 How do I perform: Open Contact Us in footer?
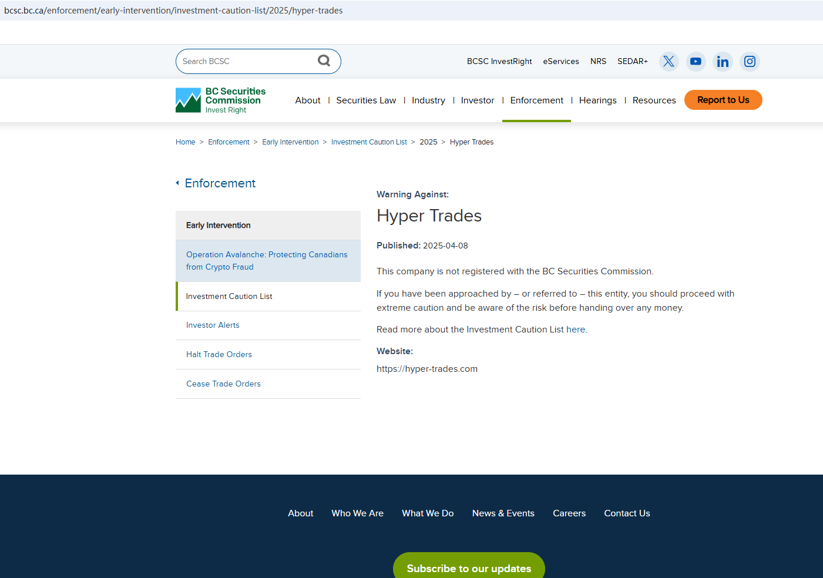coord(627,513)
